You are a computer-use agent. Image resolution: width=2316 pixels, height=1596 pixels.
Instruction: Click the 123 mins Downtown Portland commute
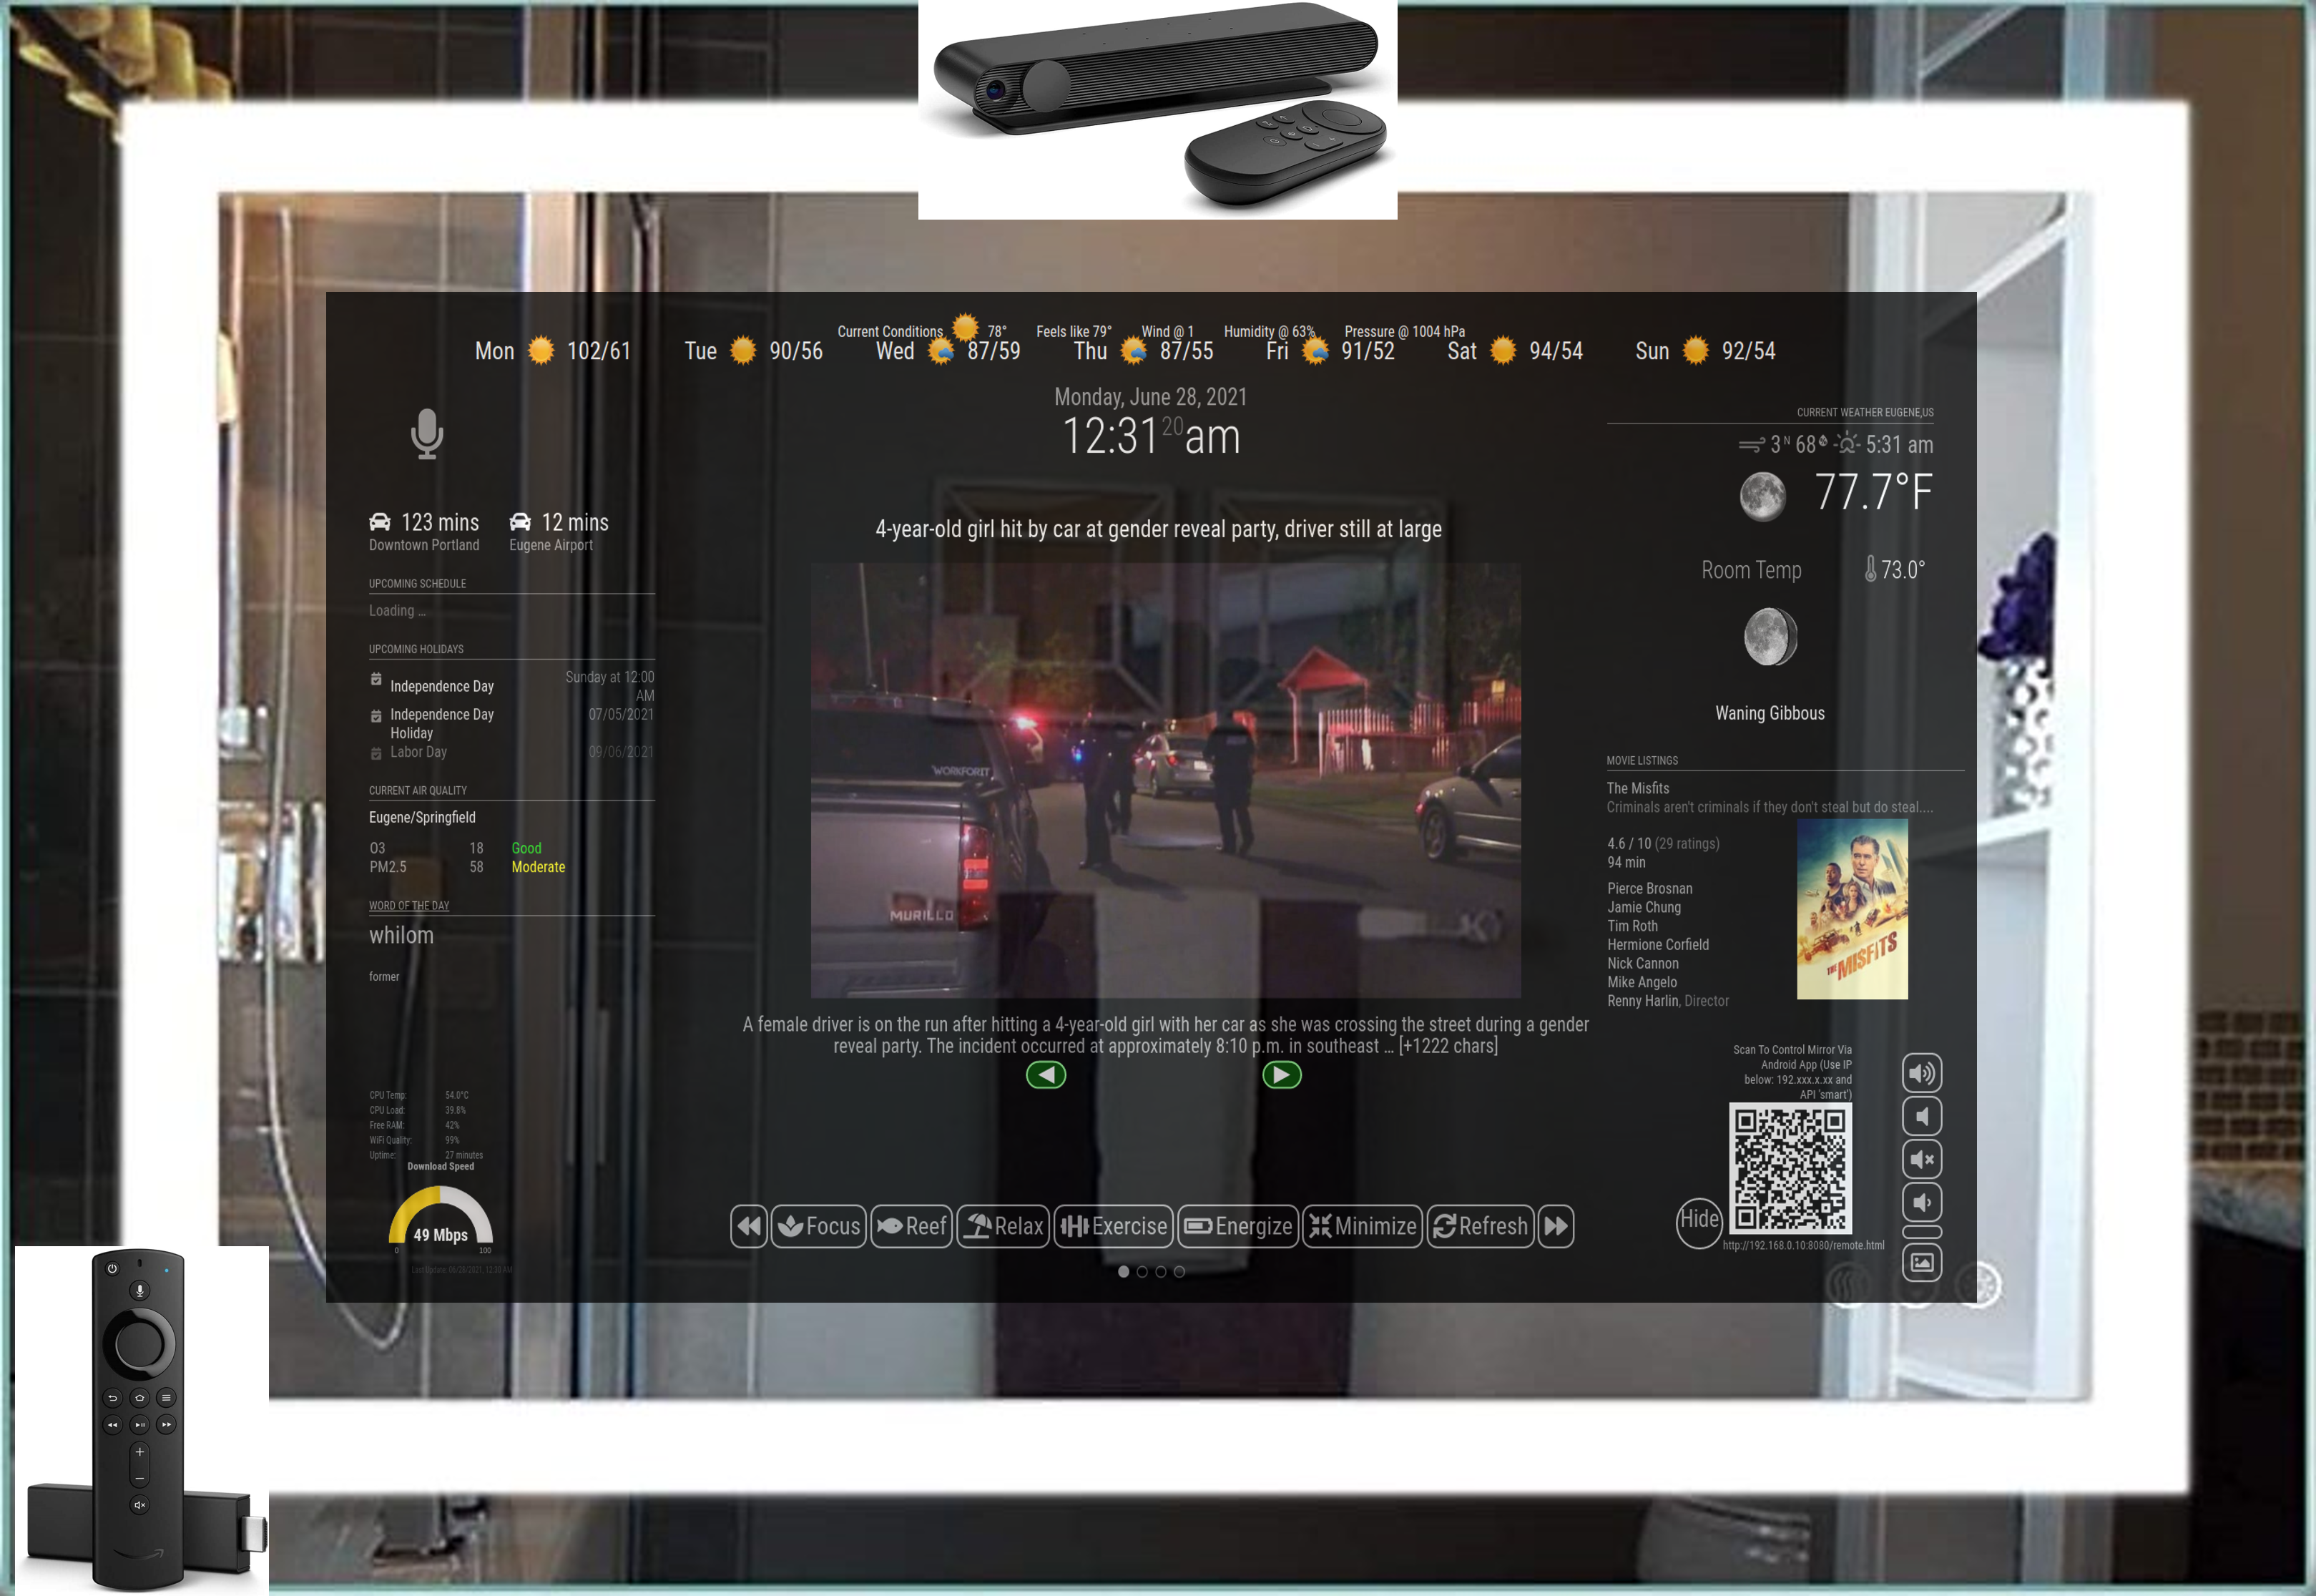pos(424,531)
